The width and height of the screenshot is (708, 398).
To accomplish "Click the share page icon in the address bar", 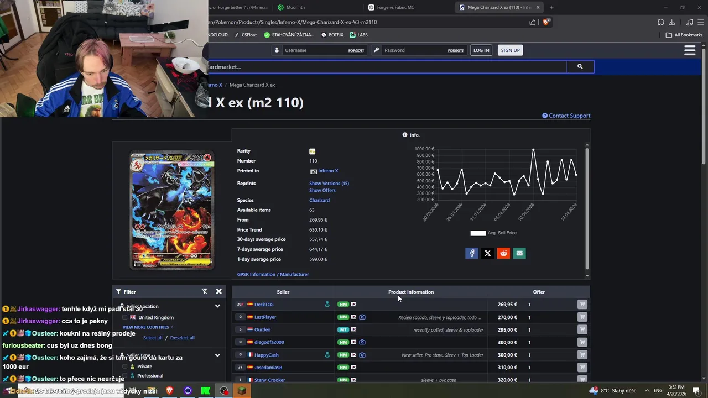I will tap(532, 22).
